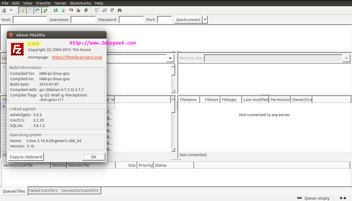Screen dimensions: 352x201
Task: Switch to the Successful transfers tab
Action: click(x=80, y=190)
